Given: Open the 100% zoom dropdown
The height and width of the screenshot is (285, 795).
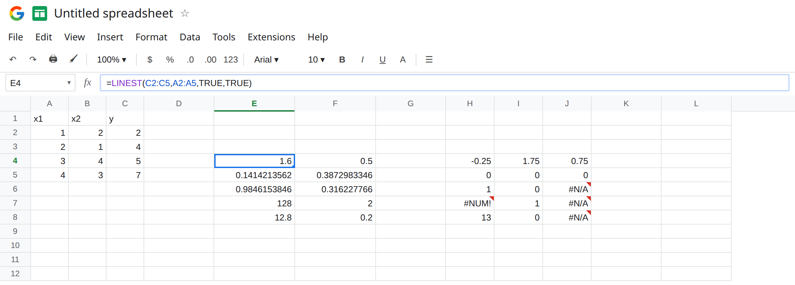Looking at the screenshot, I should click(112, 59).
